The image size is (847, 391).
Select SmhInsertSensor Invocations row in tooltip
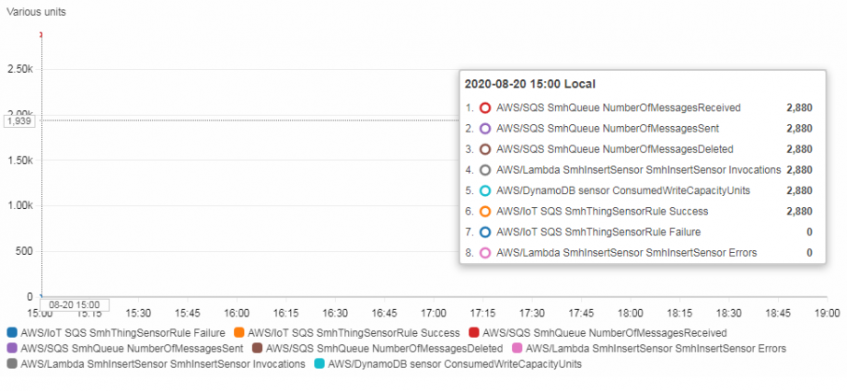click(638, 170)
